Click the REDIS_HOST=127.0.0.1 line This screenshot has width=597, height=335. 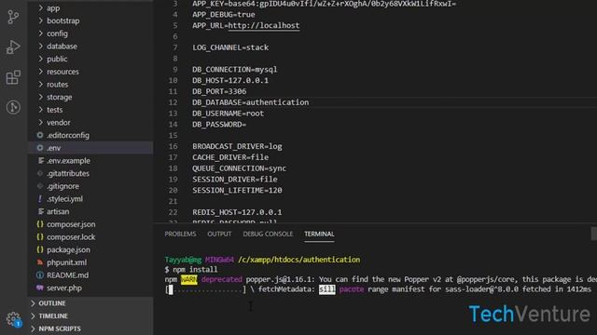[237, 212]
